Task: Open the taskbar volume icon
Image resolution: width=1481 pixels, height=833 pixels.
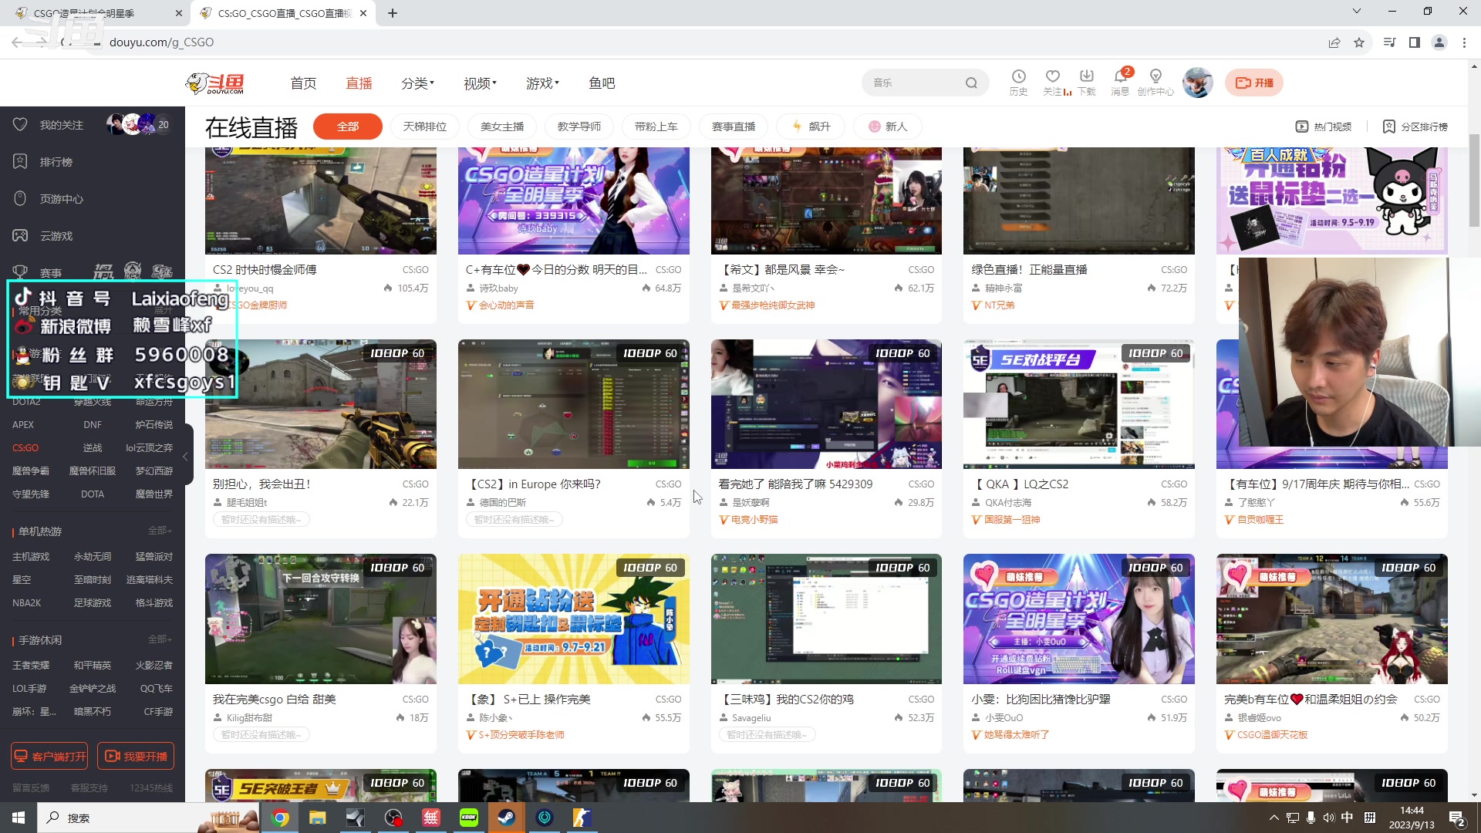Action: coord(1328,818)
